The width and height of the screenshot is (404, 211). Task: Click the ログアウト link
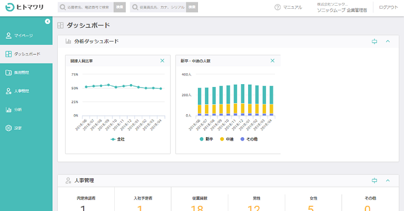(388, 7)
